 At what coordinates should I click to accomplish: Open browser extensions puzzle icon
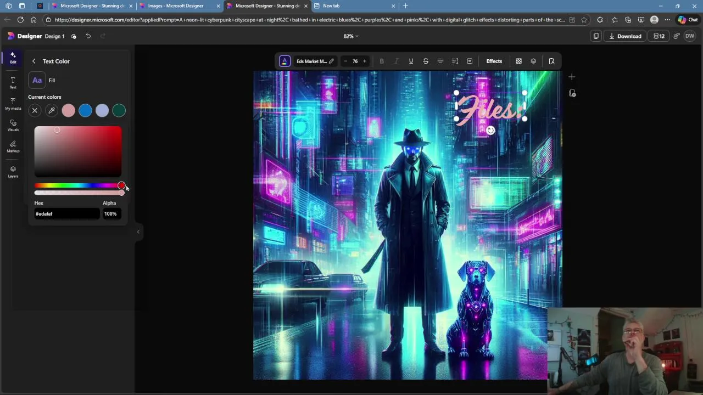coord(600,20)
